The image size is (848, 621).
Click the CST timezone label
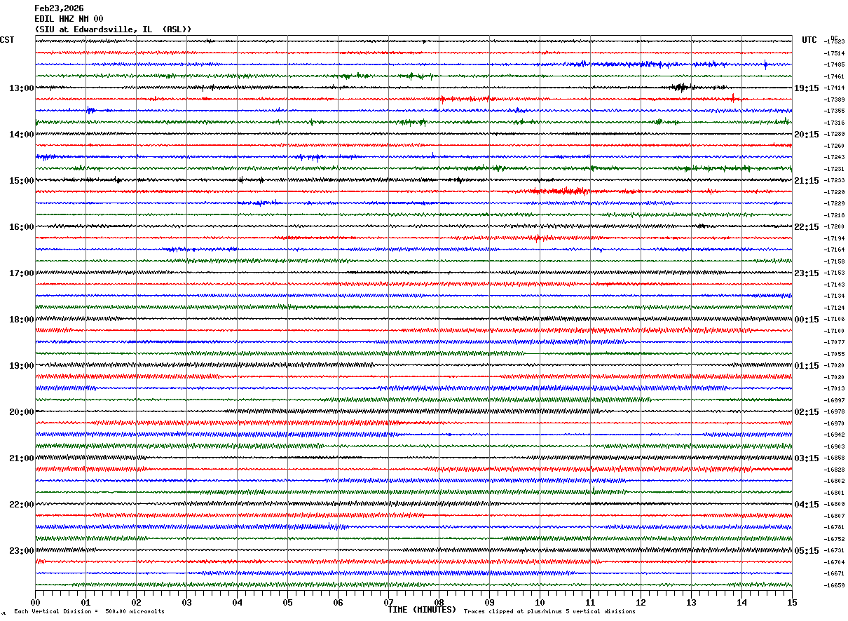(x=7, y=40)
